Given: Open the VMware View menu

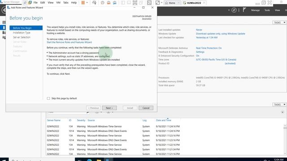Looking at the screenshot, I should click(51, 3).
